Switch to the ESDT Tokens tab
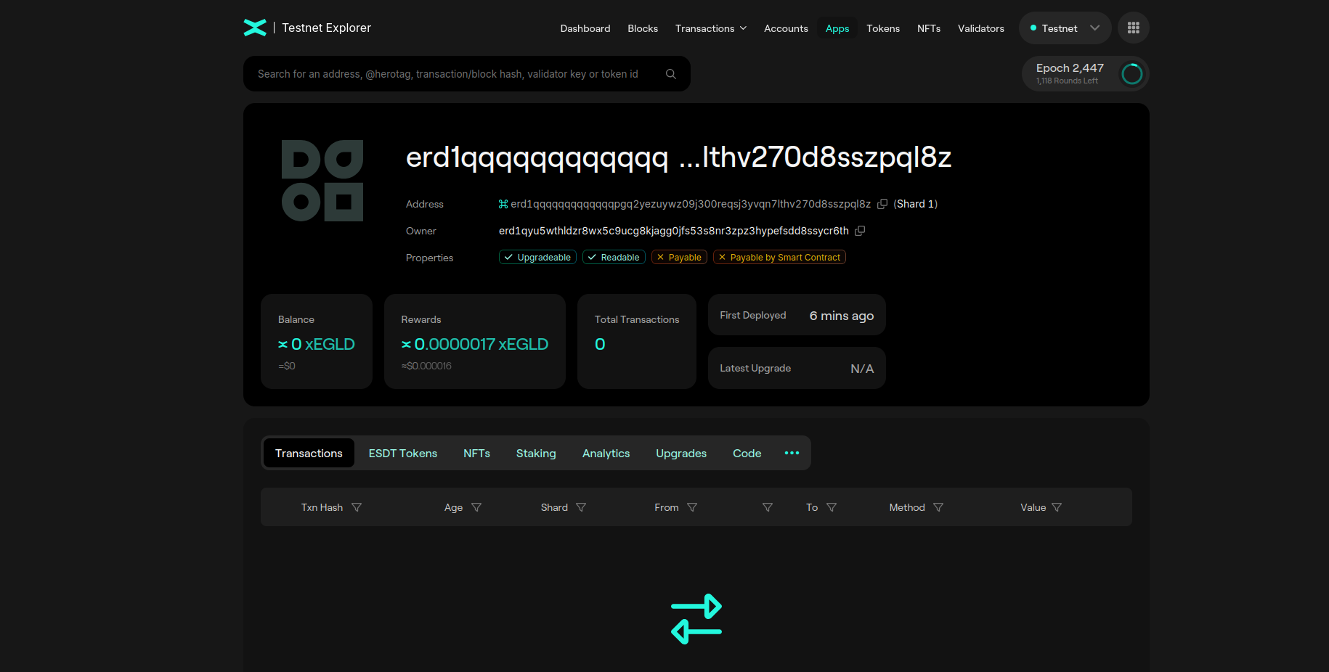1329x672 pixels. [x=402, y=453]
